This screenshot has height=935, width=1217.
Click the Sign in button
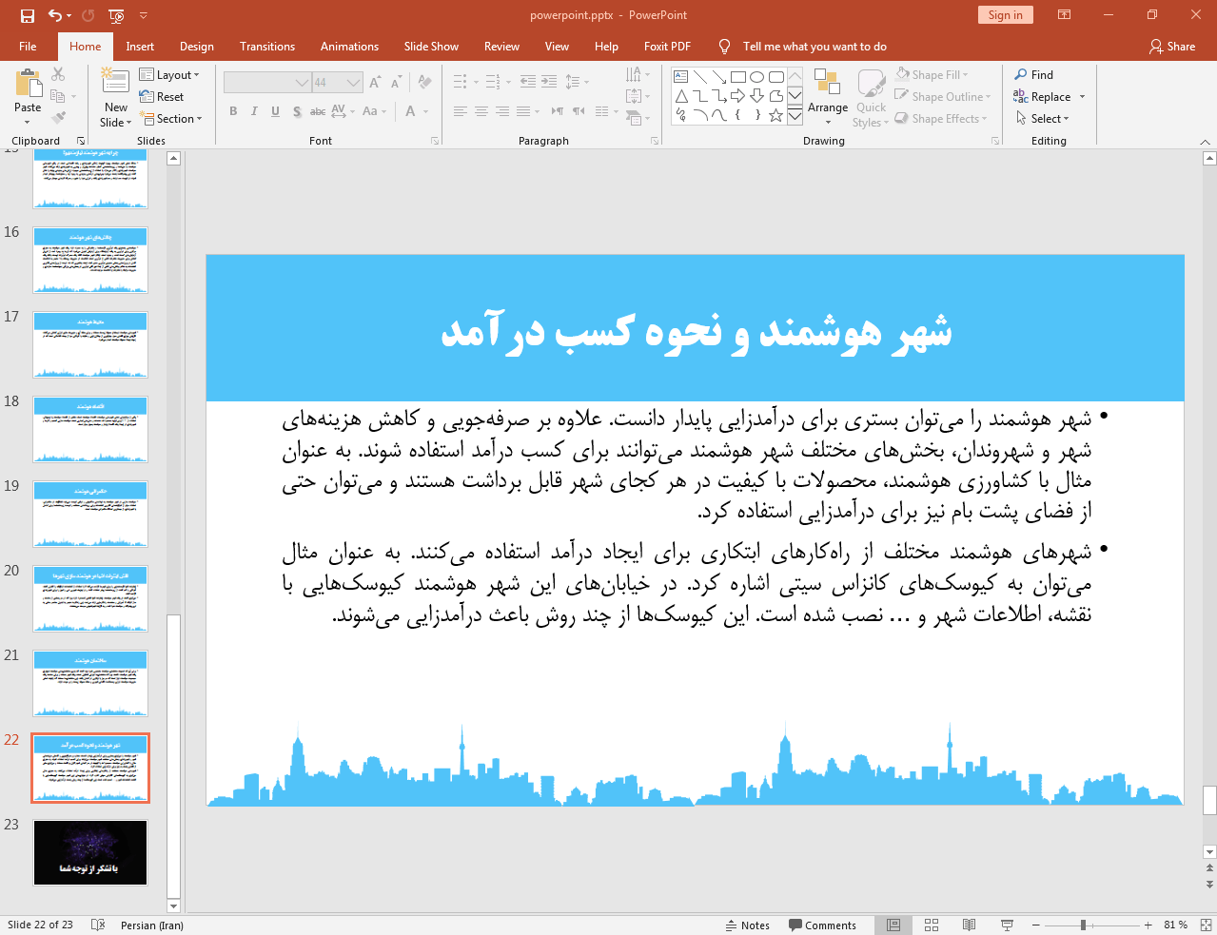click(x=1005, y=15)
